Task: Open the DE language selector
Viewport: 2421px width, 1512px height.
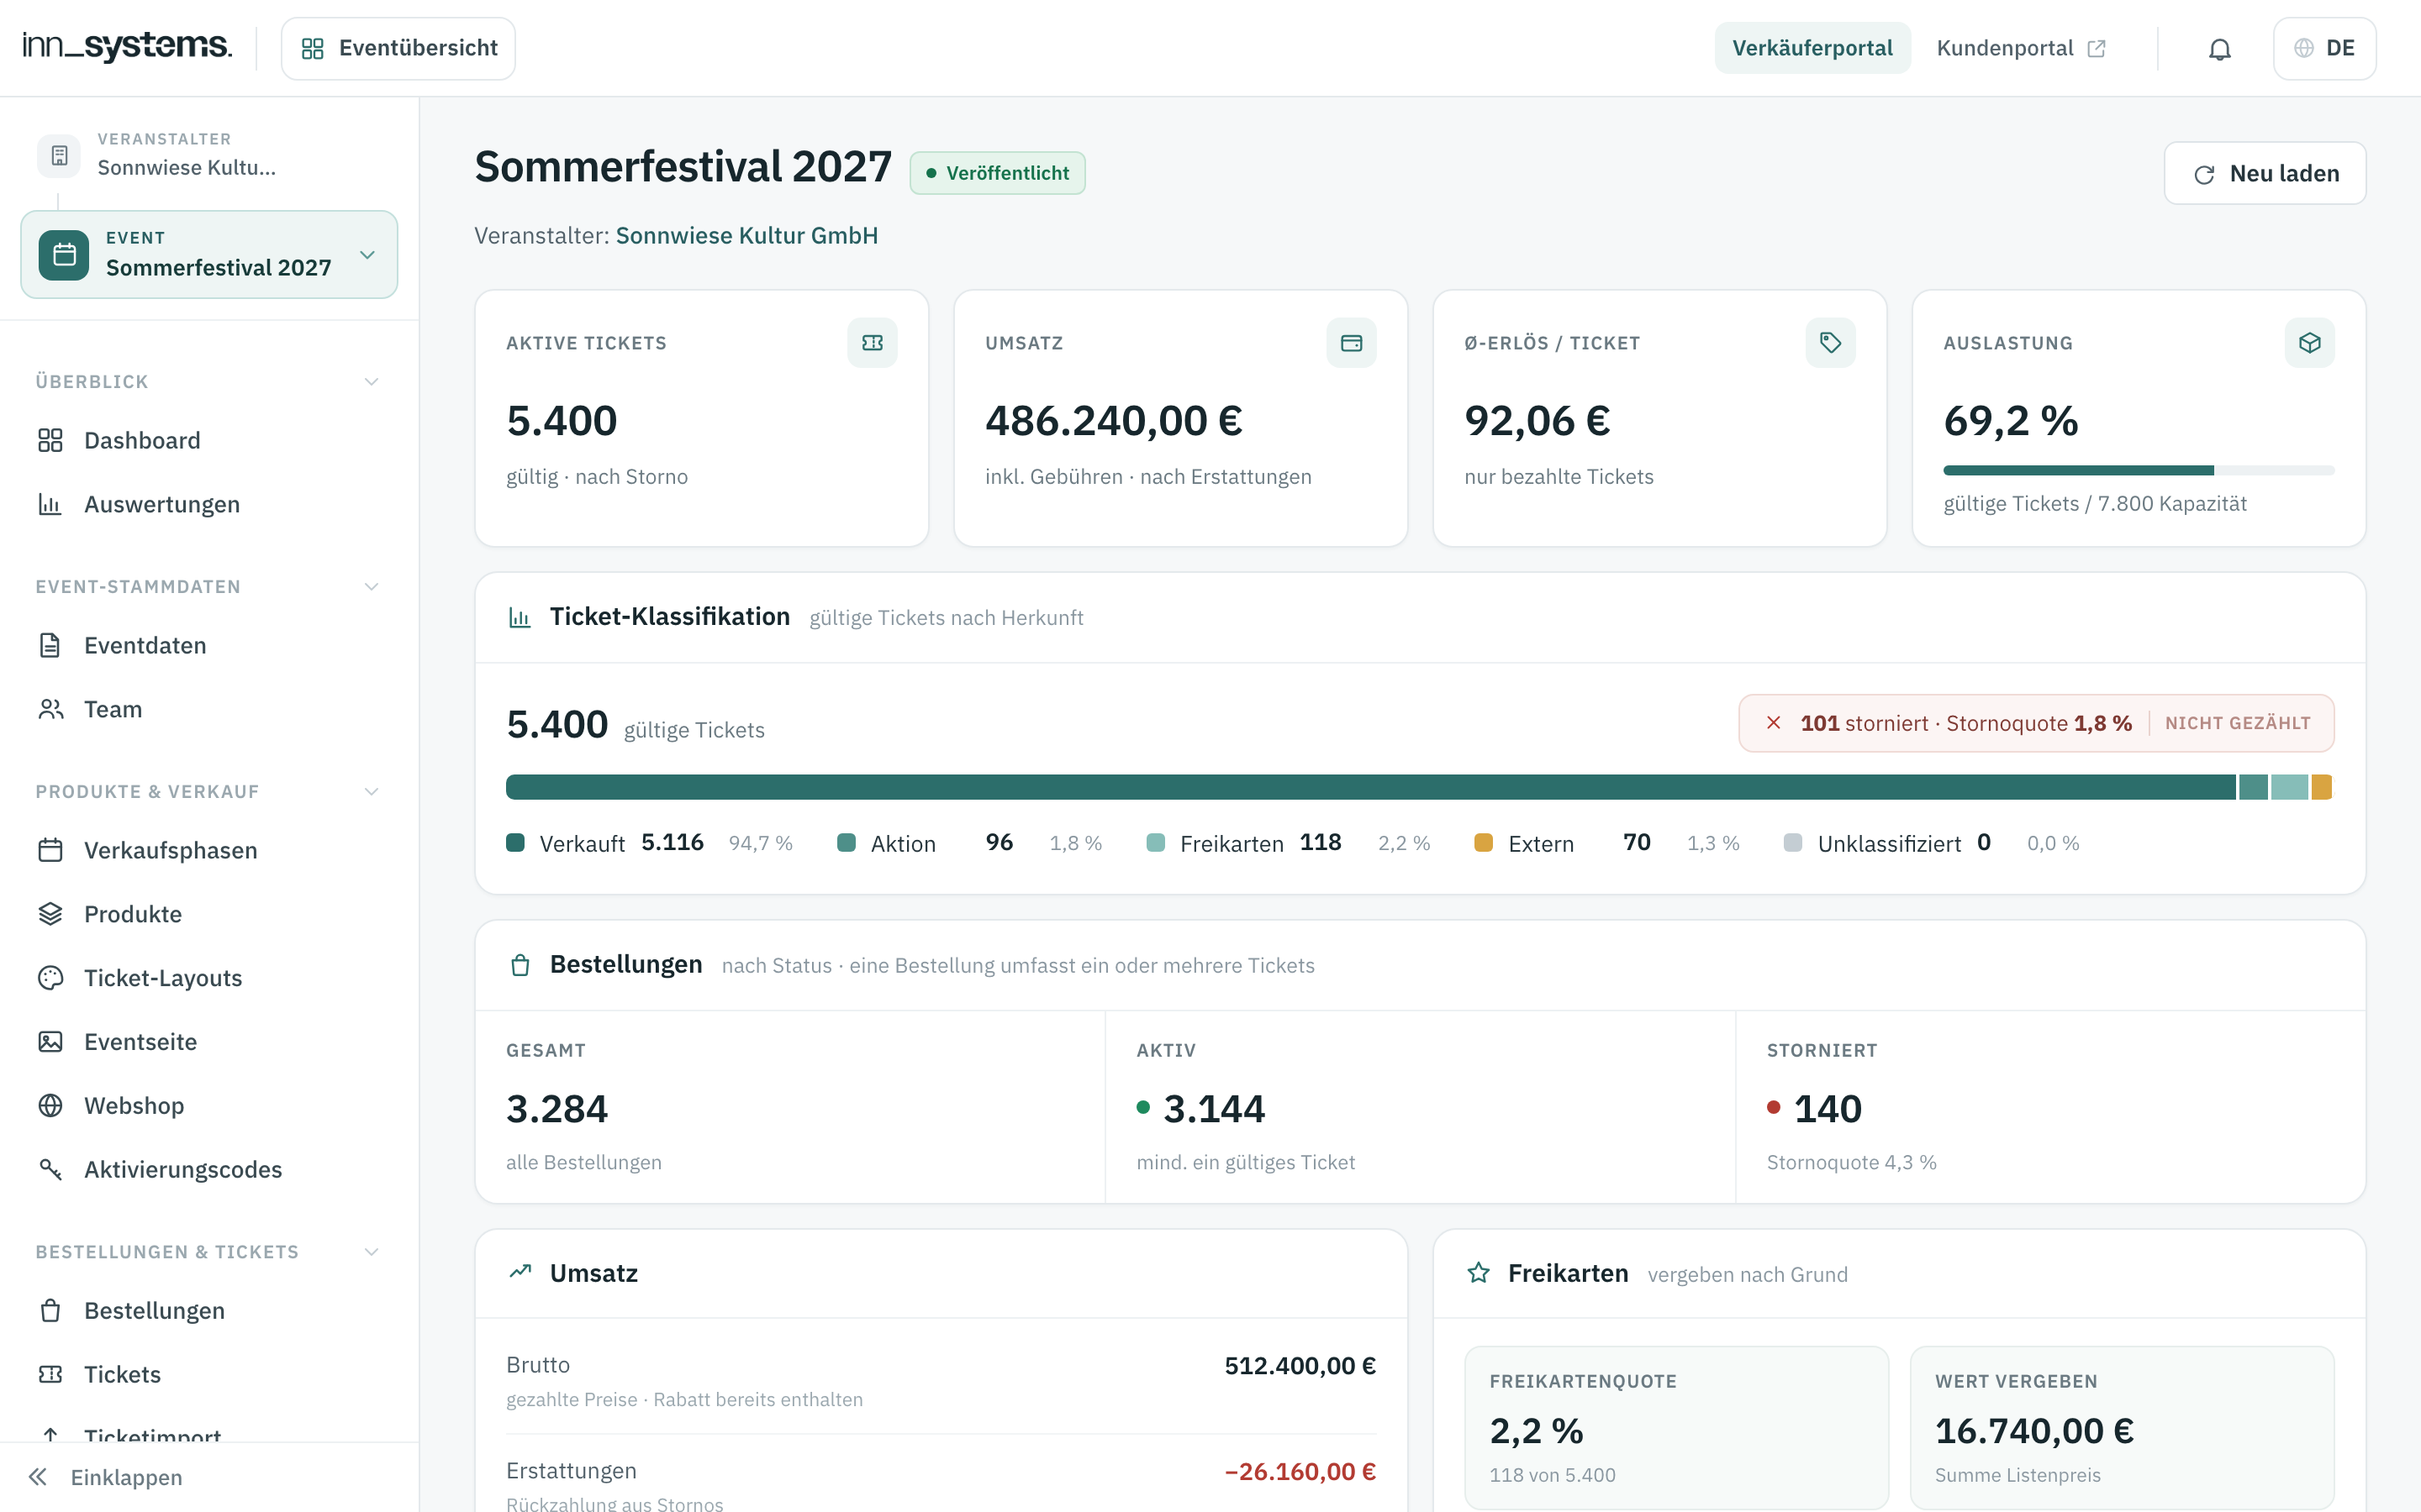Action: pyautogui.click(x=2324, y=48)
